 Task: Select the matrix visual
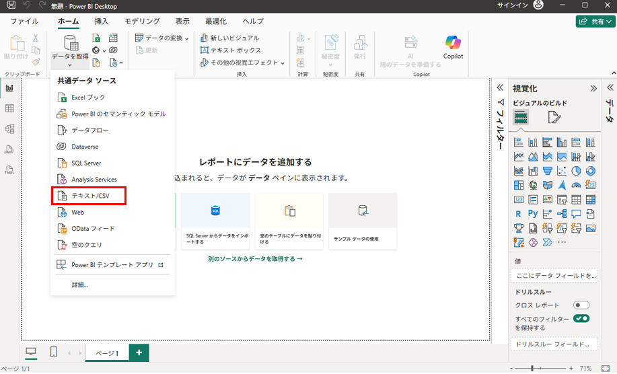click(x=591, y=199)
